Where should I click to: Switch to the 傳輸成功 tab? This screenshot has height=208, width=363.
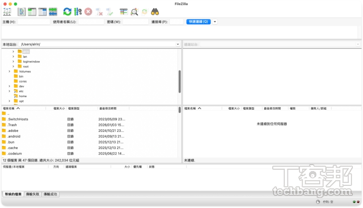(50, 194)
